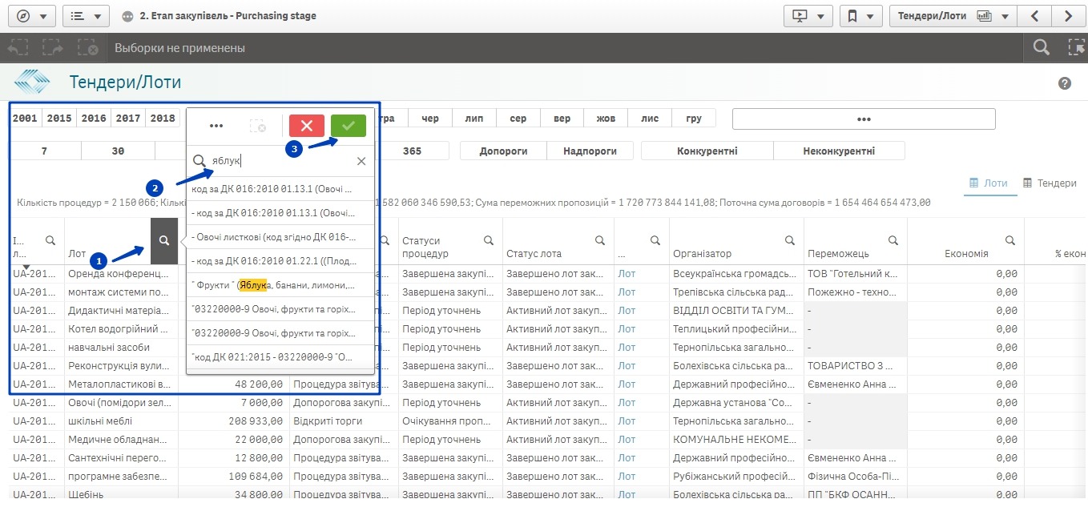The width and height of the screenshot is (1088, 507).
Task: Toggle the 2016 year filter
Action: click(94, 119)
